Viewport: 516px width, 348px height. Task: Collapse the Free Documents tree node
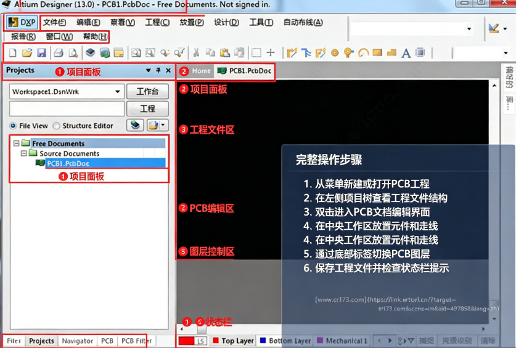pos(16,144)
